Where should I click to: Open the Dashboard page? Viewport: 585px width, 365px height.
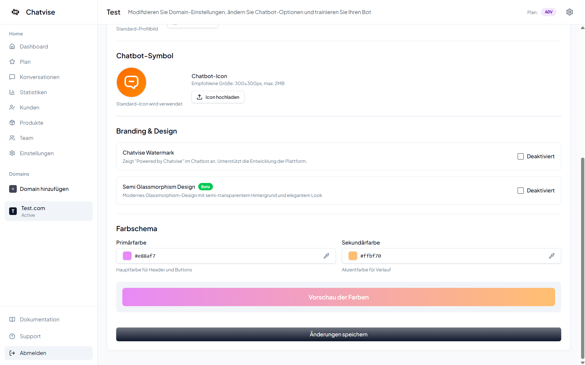34,47
